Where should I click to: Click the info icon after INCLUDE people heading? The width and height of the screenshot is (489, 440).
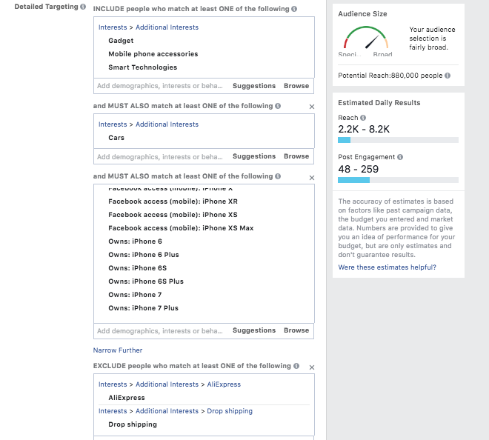pyautogui.click(x=294, y=9)
